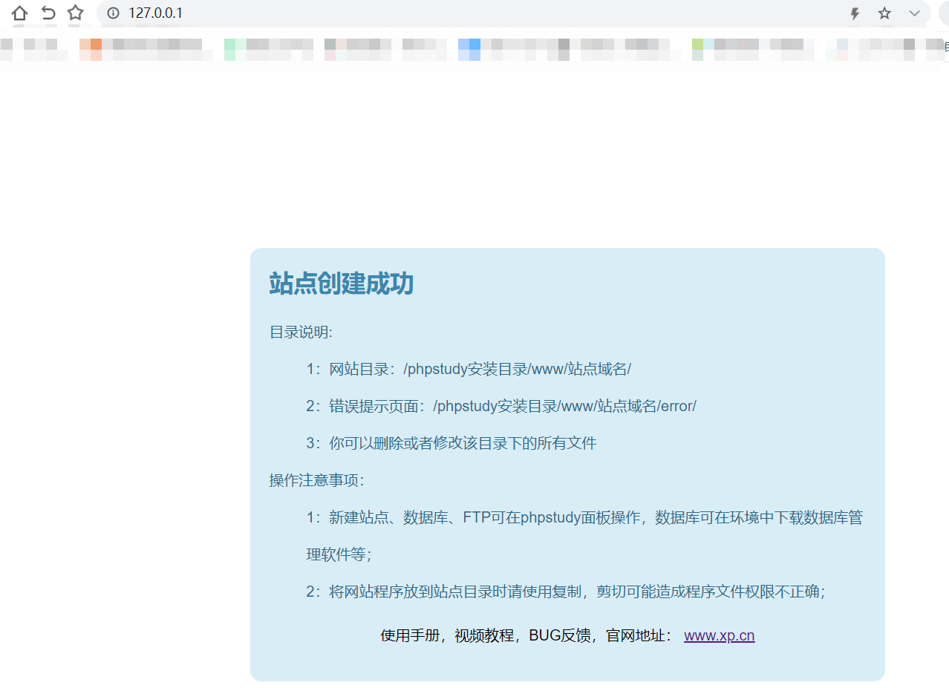Image resolution: width=949 pixels, height=688 pixels.
Task: Click the 你可以删除或者修改该目录下的所有文件 line
Action: (451, 443)
